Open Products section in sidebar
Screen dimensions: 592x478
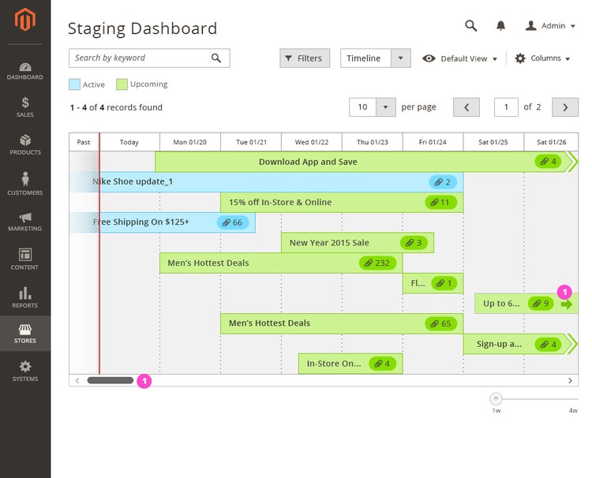pyautogui.click(x=25, y=145)
